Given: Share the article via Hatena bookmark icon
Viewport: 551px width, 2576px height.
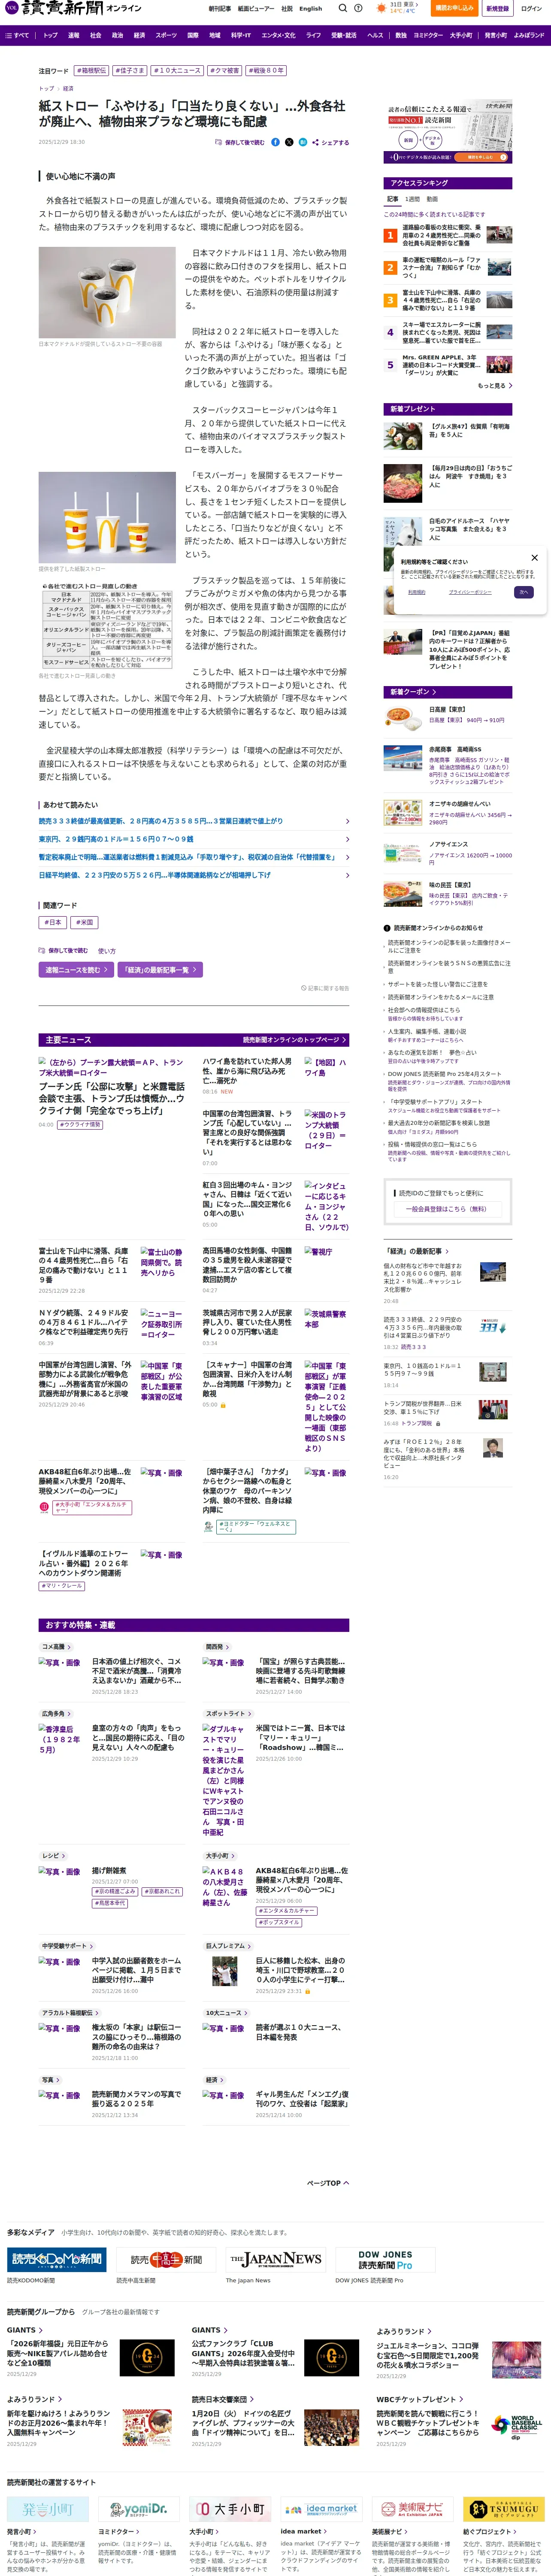Looking at the screenshot, I should click(303, 142).
